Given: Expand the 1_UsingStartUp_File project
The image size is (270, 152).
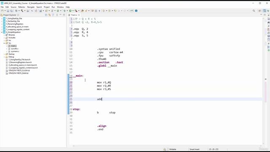Looking at the screenshot, I should pos(2,19).
